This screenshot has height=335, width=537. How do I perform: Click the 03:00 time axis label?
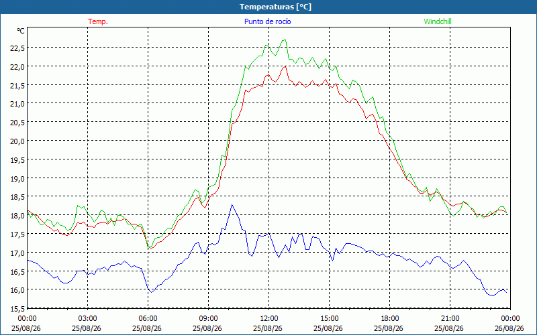tap(88, 319)
